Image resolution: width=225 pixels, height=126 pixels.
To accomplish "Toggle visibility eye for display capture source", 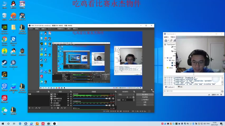I will (x=68, y=105).
